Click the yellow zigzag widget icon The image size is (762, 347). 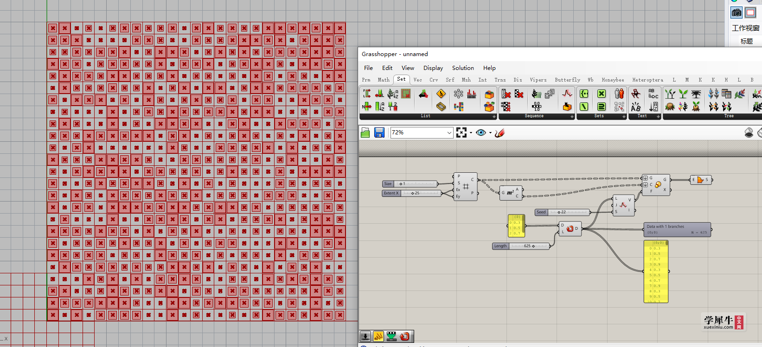(x=379, y=336)
